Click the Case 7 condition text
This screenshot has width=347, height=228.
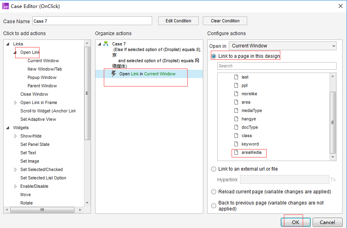(156, 58)
